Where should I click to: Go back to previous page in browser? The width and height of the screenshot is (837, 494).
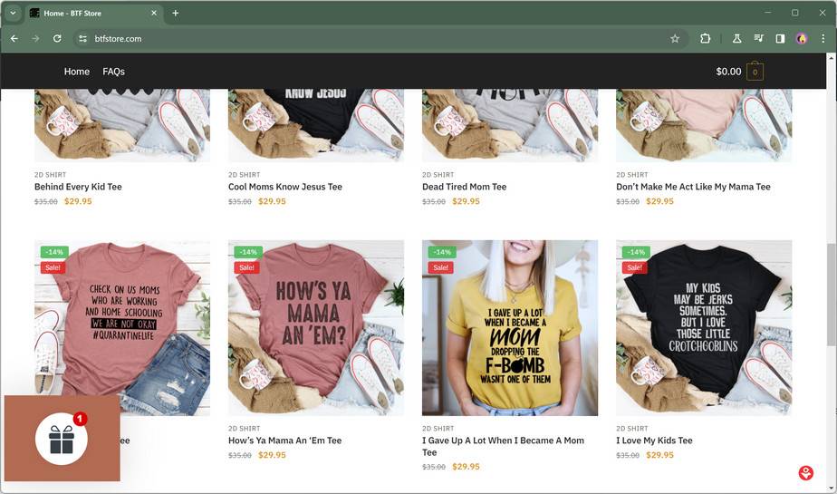14,38
